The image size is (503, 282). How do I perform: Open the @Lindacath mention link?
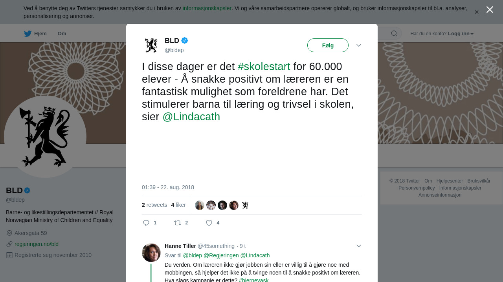click(191, 117)
